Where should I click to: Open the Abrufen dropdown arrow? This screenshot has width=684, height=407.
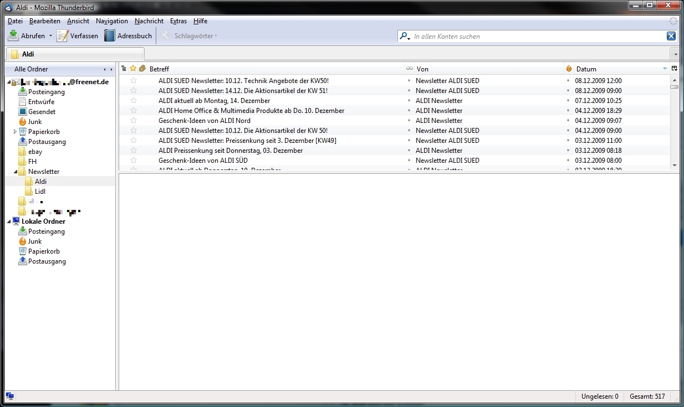(x=50, y=36)
